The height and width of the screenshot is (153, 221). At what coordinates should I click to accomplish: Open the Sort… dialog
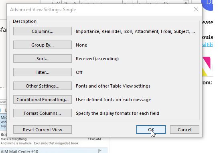point(43,59)
